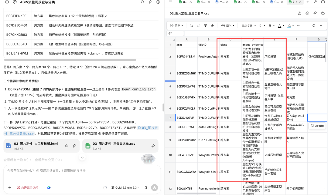Select spreadsheet cell 'PretiHom Autom'
Viewport: 328px width, 195px height.
pos(209,57)
